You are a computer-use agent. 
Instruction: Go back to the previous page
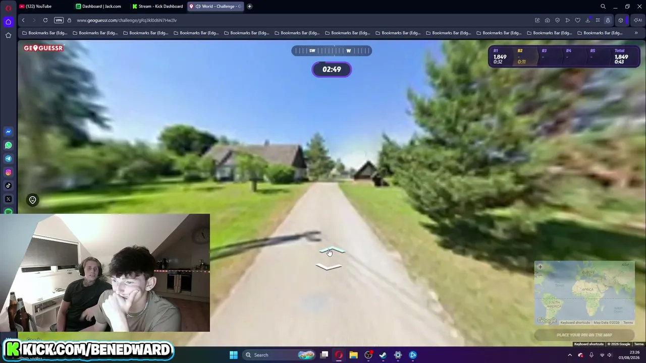tap(23, 20)
